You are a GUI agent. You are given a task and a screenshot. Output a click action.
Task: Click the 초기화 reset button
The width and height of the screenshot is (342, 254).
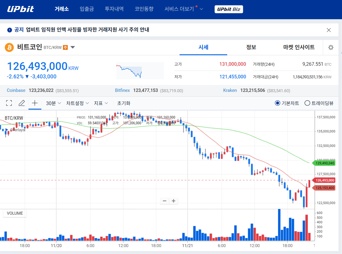tap(123, 103)
